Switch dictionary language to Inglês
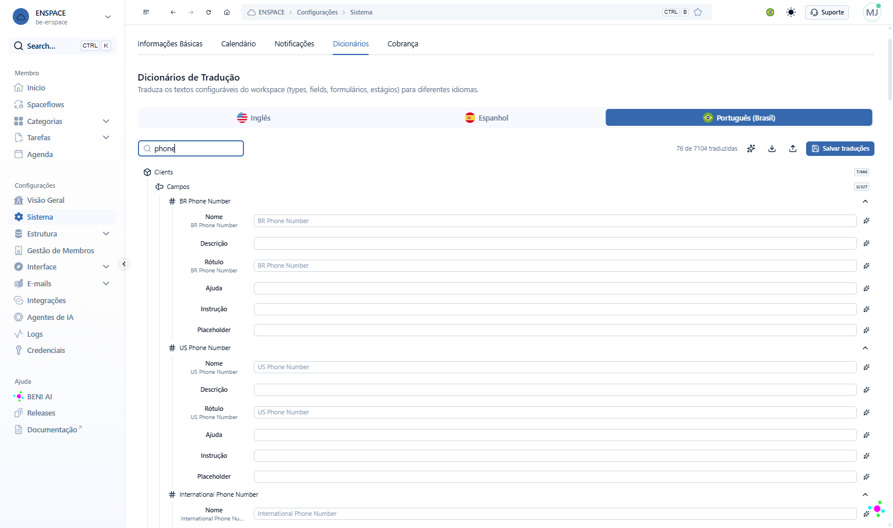 (254, 118)
